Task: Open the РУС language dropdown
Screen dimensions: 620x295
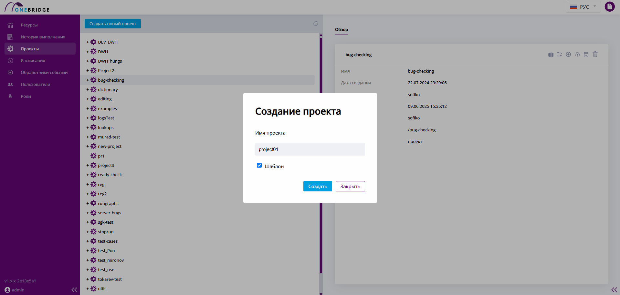Action: coord(583,7)
